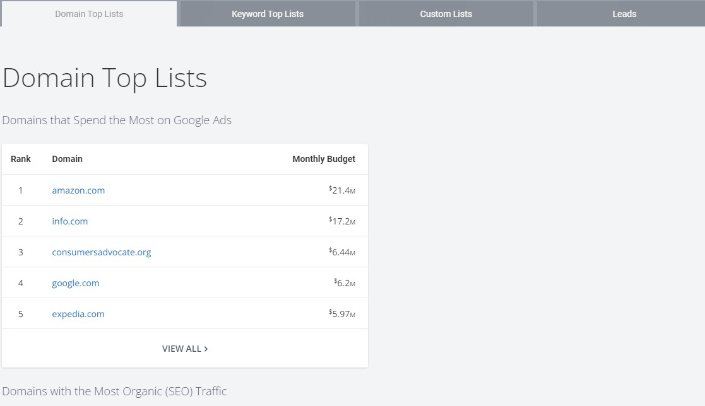This screenshot has width=705, height=406.
Task: Click VIEW ALL under the Google Ads list
Action: 185,349
